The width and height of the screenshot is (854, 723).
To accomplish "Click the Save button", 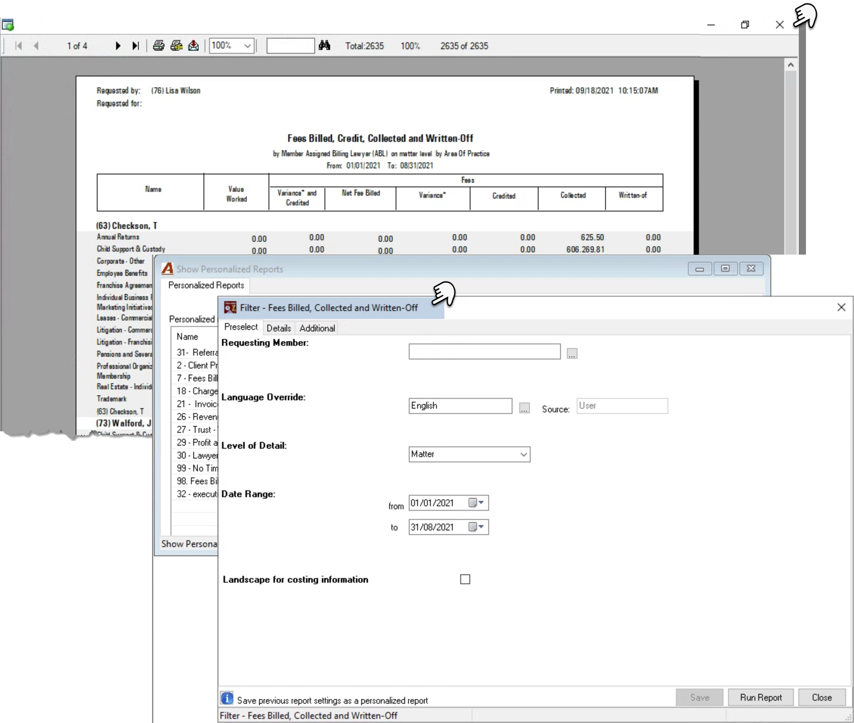I will [699, 698].
